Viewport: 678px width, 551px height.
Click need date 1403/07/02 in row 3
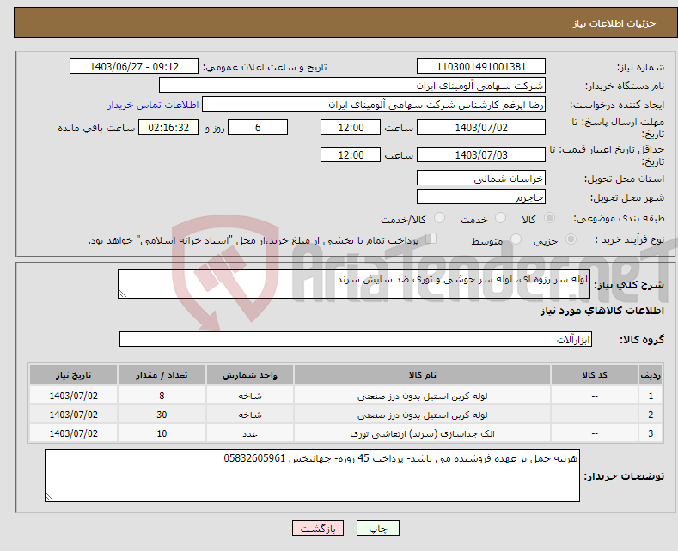tap(74, 433)
